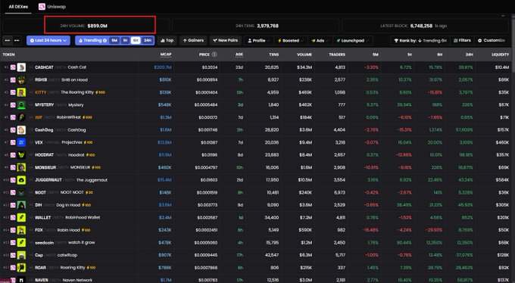The image size is (515, 283).
Task: Click the HOODRAT token avatar
Action: (x=21, y=155)
